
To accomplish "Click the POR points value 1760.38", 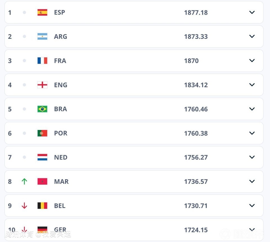I will pyautogui.click(x=196, y=133).
